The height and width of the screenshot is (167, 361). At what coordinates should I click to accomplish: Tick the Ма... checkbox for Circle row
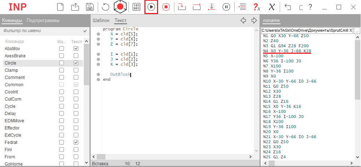62,63
